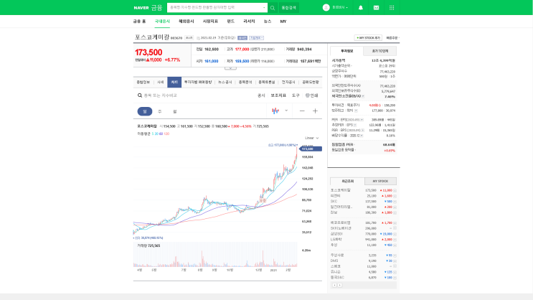Open 삼성SDI in recent list
This screenshot has width=533, height=300.
pos(336,234)
